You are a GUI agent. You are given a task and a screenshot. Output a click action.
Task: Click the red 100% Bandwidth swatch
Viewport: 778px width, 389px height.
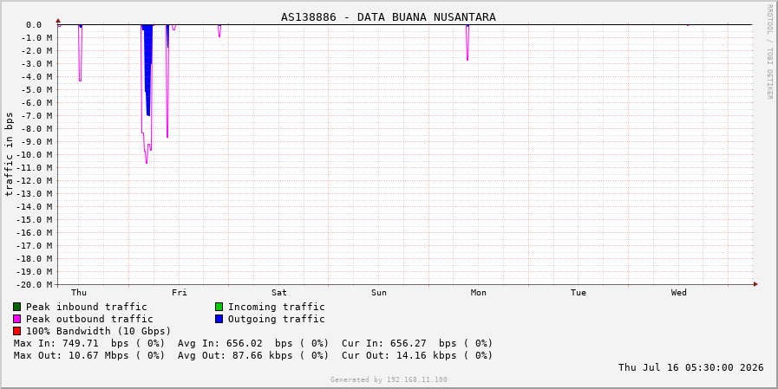(x=16, y=331)
